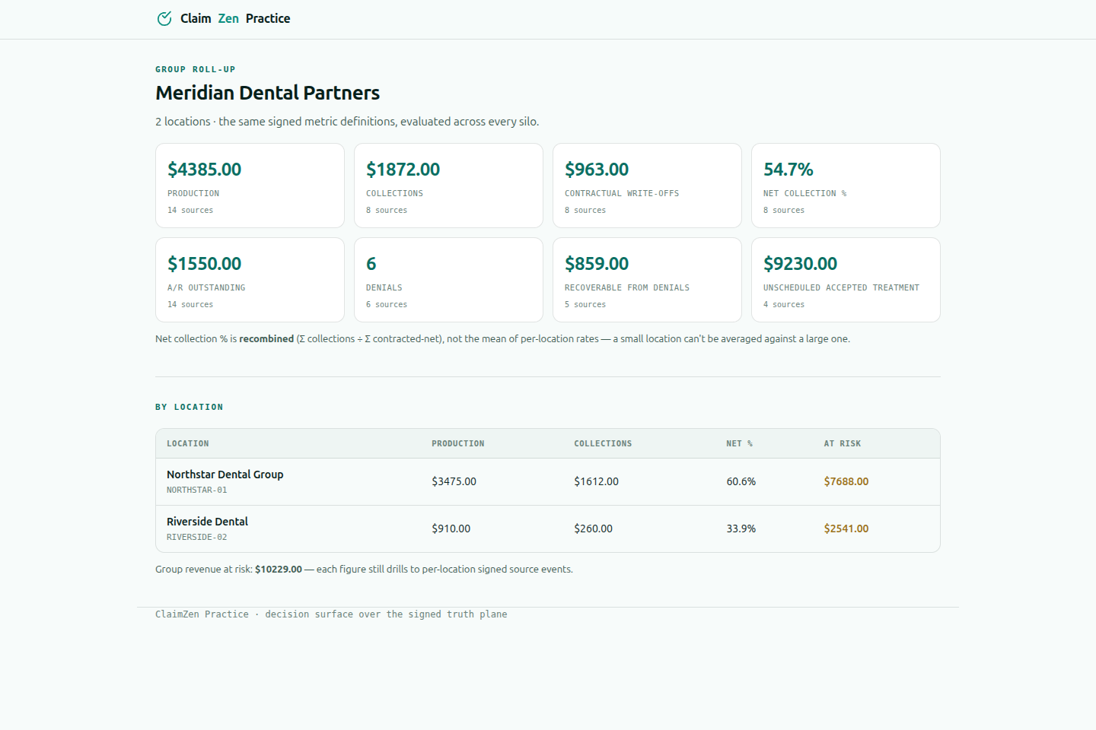
Task: Click the AT RISK column header
Action: (x=842, y=443)
